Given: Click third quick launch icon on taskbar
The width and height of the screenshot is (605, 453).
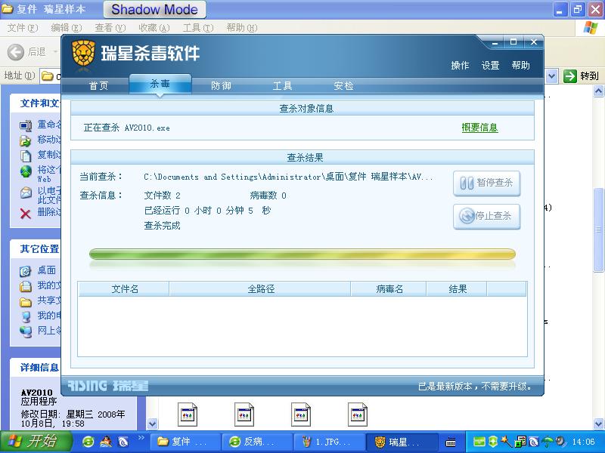Looking at the screenshot, I should (123, 442).
